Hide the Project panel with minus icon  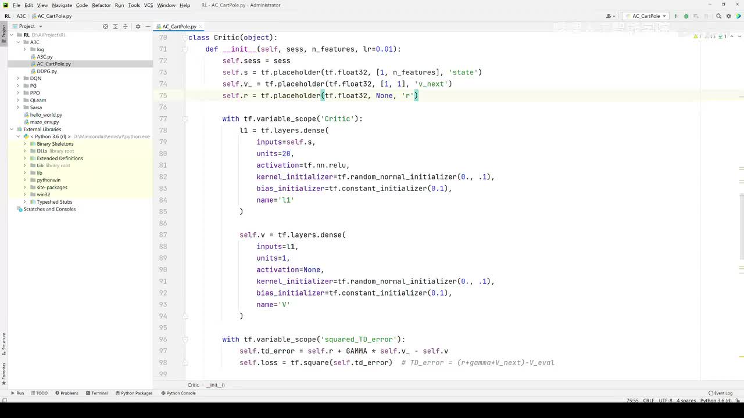point(147,26)
